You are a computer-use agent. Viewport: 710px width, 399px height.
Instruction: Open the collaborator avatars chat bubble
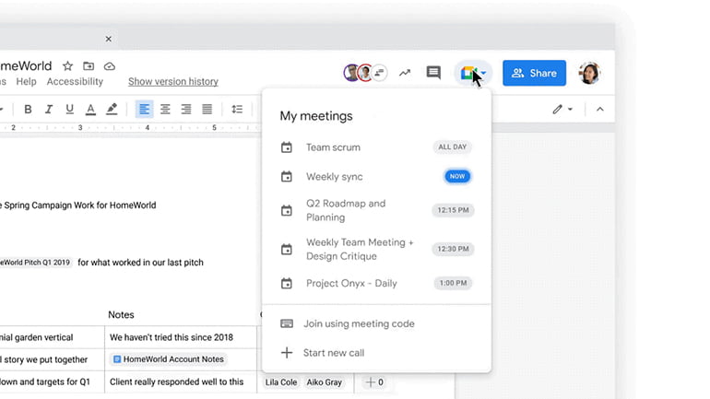pos(380,73)
